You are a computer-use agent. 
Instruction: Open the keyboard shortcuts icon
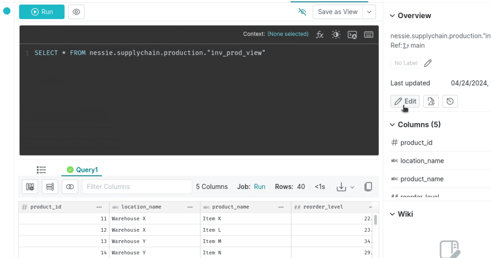pos(369,34)
